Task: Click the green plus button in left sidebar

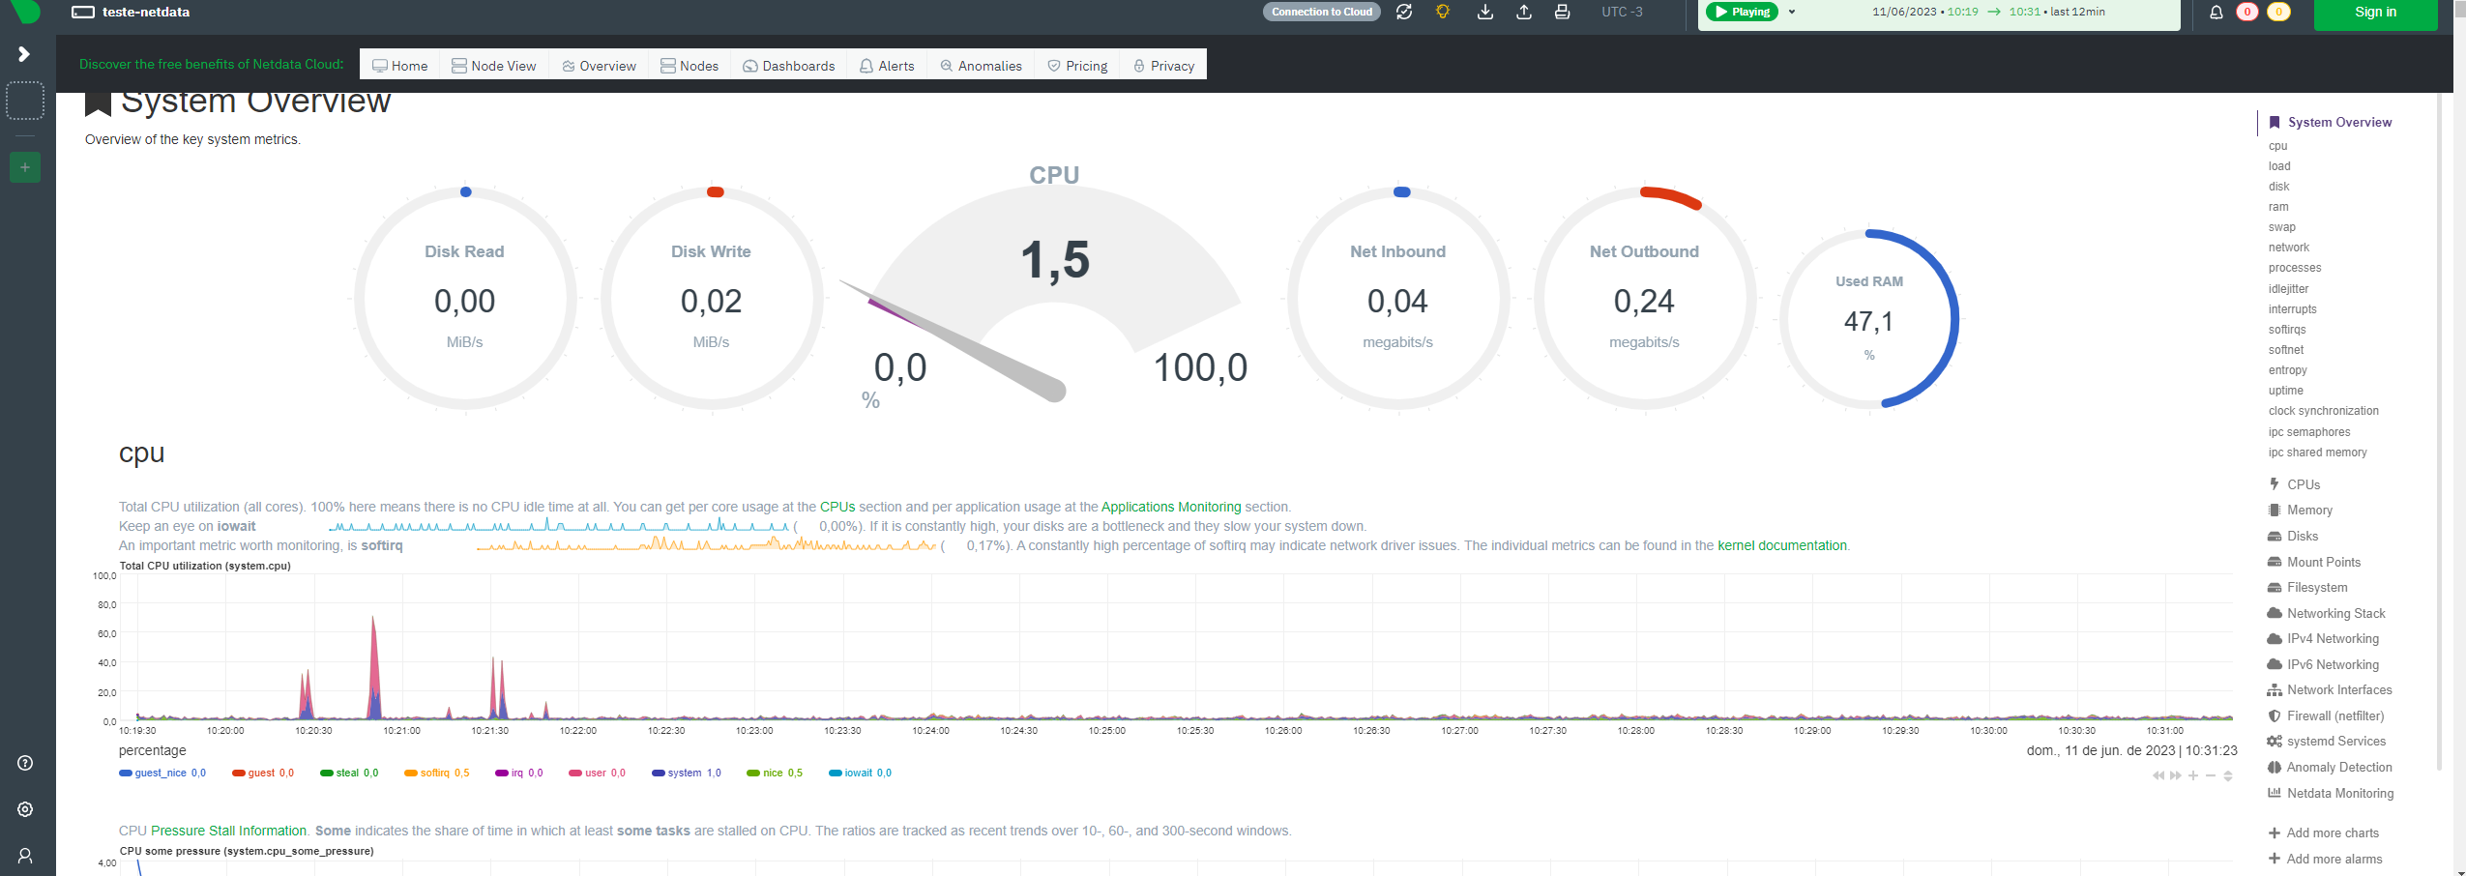Action: [25, 167]
